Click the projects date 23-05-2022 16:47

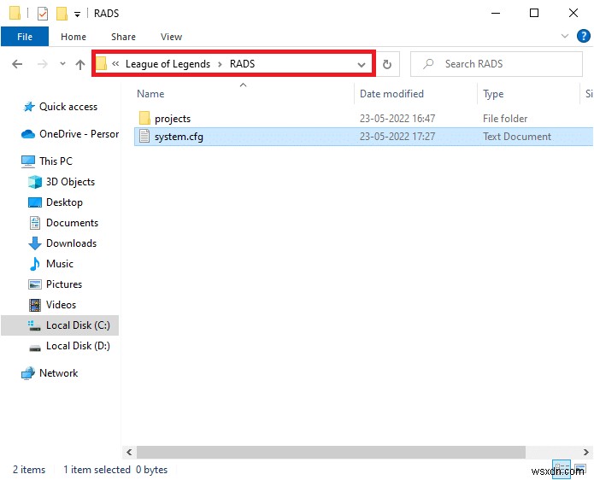(397, 119)
